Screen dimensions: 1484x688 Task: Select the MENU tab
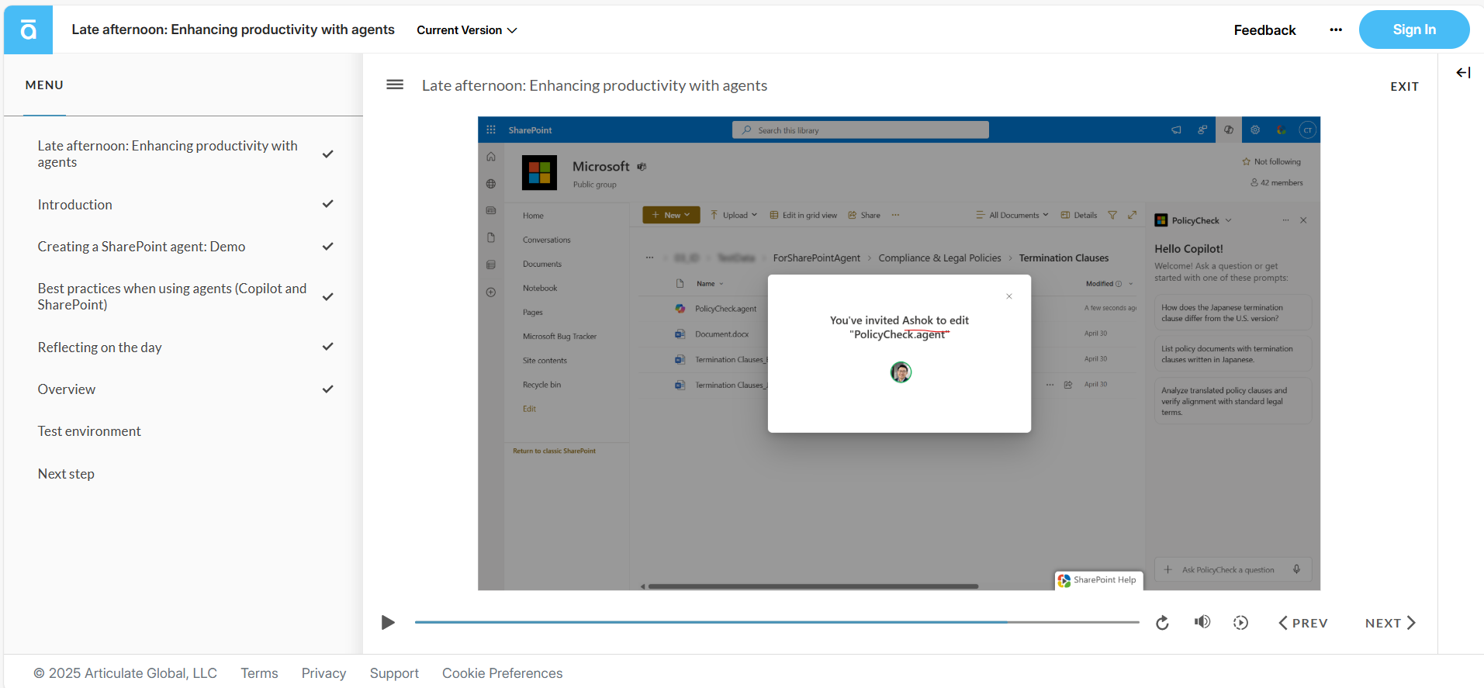tap(44, 85)
